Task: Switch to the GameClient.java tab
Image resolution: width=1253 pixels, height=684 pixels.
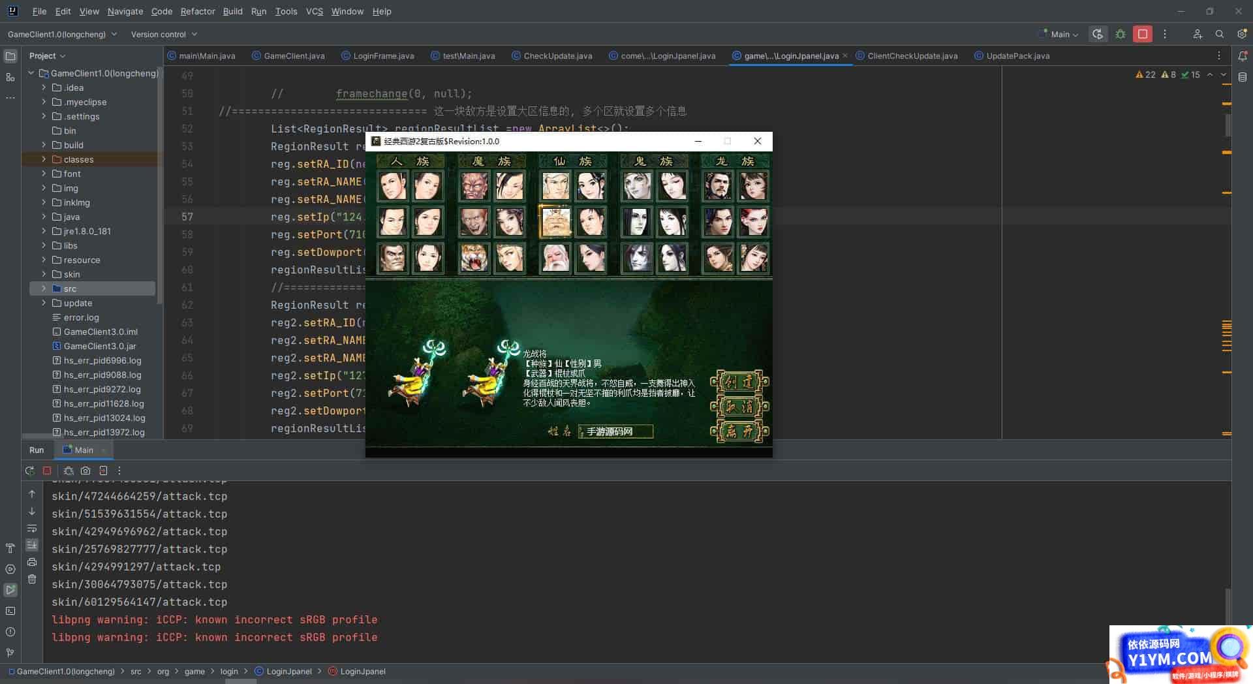Action: (x=288, y=56)
